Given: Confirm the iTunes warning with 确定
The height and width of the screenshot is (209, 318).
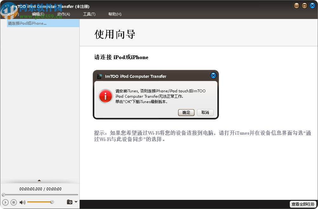Looking at the screenshot, I should 186,112.
